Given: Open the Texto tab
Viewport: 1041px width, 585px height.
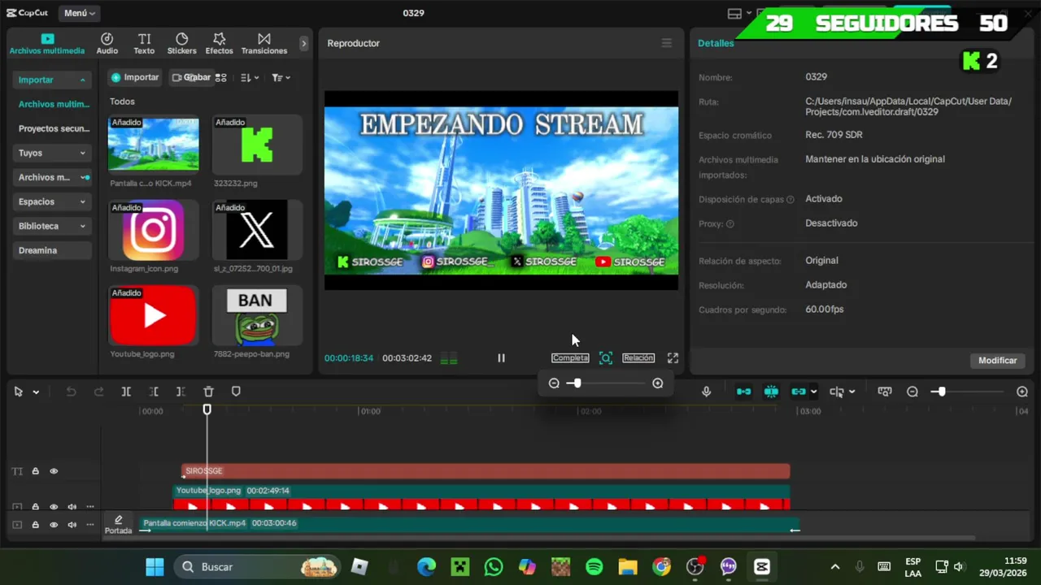Looking at the screenshot, I should coord(144,44).
